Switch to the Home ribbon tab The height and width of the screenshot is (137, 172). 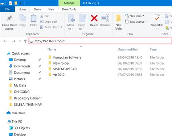pos(22,9)
